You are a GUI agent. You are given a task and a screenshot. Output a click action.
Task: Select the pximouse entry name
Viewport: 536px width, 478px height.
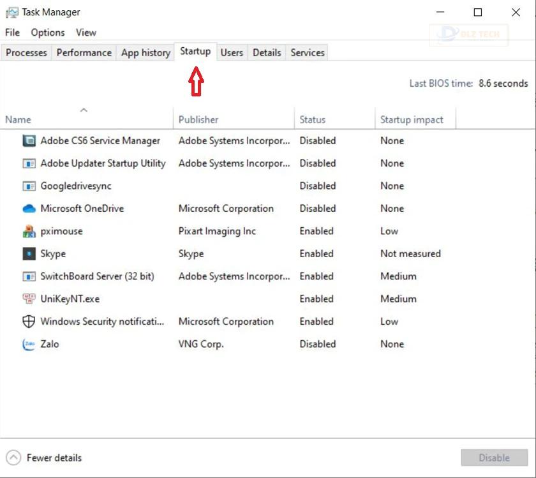(x=61, y=232)
